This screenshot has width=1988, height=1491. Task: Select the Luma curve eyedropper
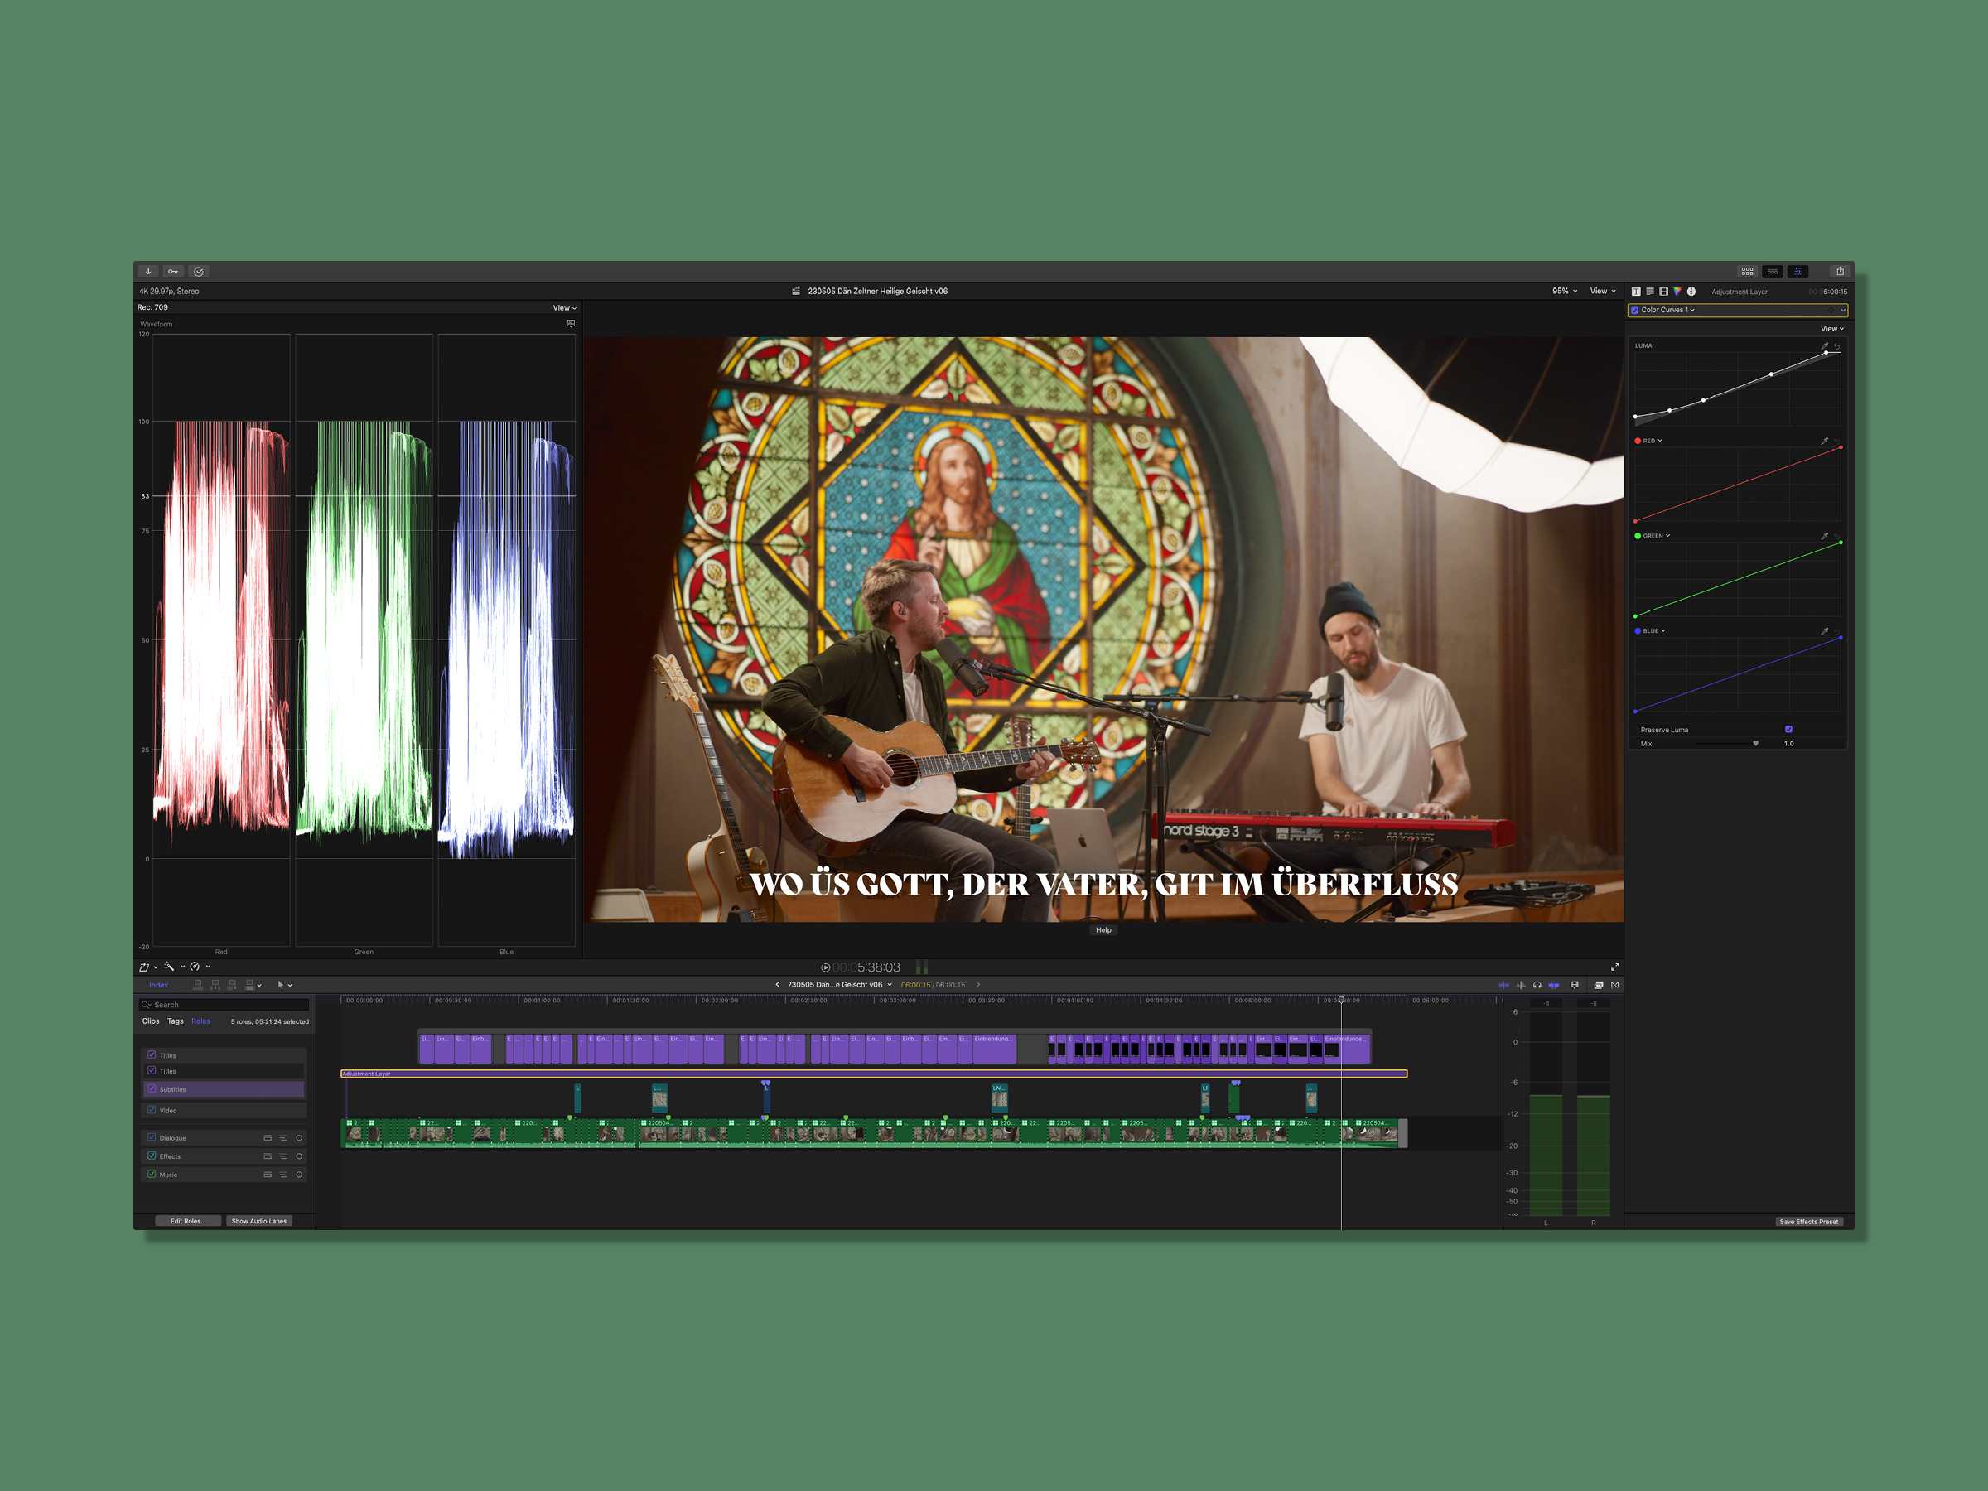pyautogui.click(x=1825, y=346)
